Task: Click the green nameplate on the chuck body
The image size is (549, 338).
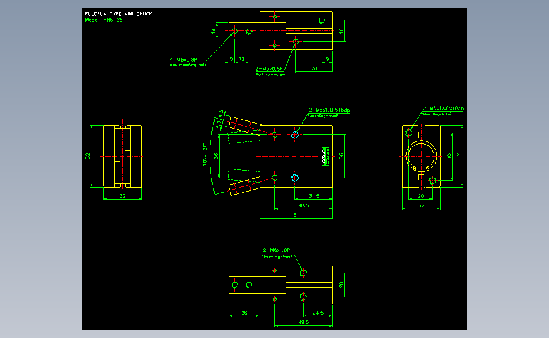Action: (325, 156)
